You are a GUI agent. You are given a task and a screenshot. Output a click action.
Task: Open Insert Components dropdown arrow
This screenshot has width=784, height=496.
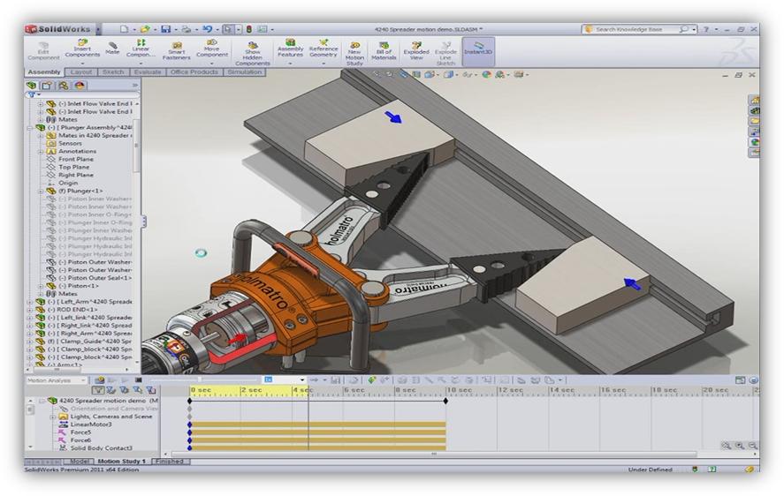[82, 63]
